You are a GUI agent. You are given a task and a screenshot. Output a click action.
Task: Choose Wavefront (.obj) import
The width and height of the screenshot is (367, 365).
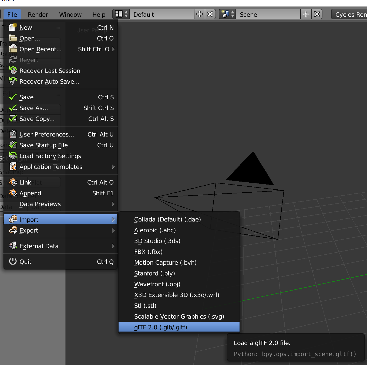point(179,284)
